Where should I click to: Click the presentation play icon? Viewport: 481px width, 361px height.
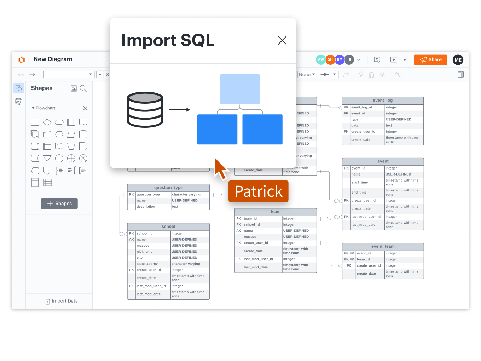pyautogui.click(x=394, y=60)
